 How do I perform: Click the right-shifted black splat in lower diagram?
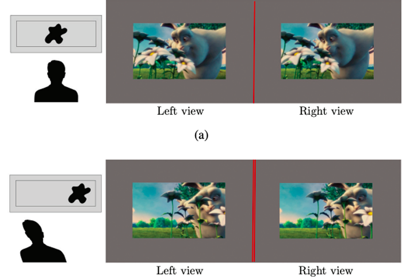[79, 193]
